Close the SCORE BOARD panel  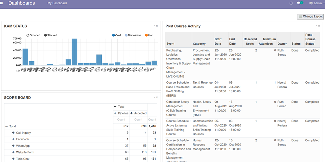(x=157, y=97)
